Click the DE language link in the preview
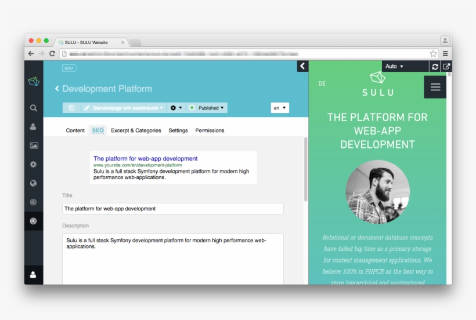The width and height of the screenshot is (476, 320). [x=322, y=83]
